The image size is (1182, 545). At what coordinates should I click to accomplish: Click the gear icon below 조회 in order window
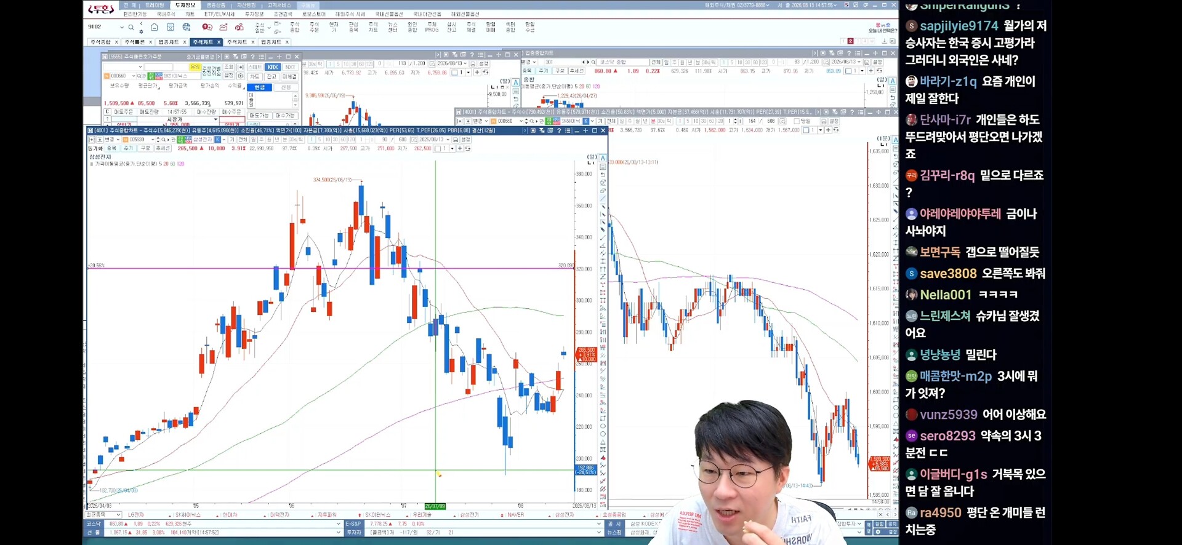coord(241,76)
